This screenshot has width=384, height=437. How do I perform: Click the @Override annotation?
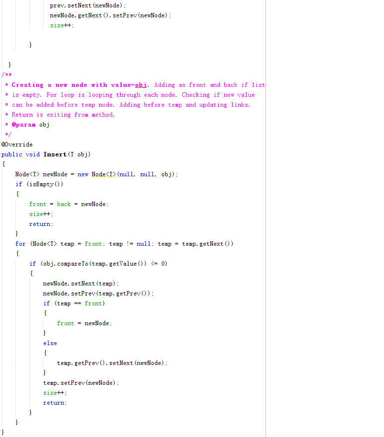(x=17, y=145)
